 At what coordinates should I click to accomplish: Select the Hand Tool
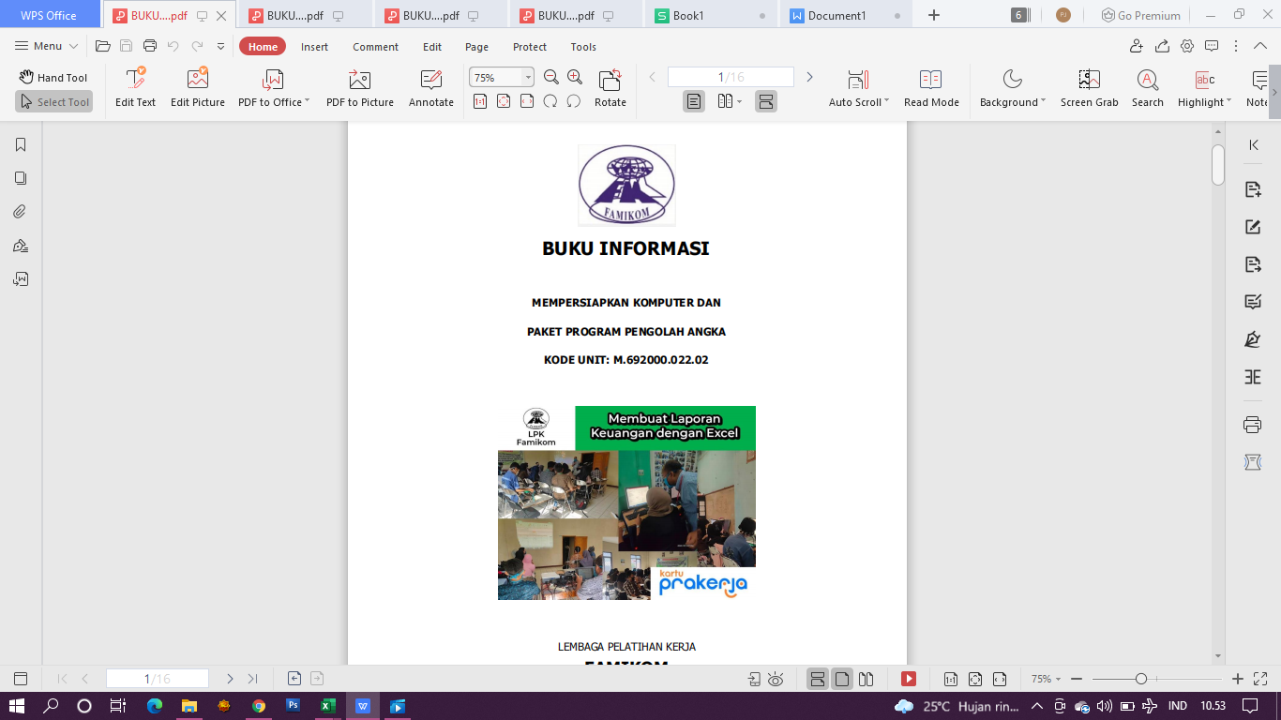[53, 78]
